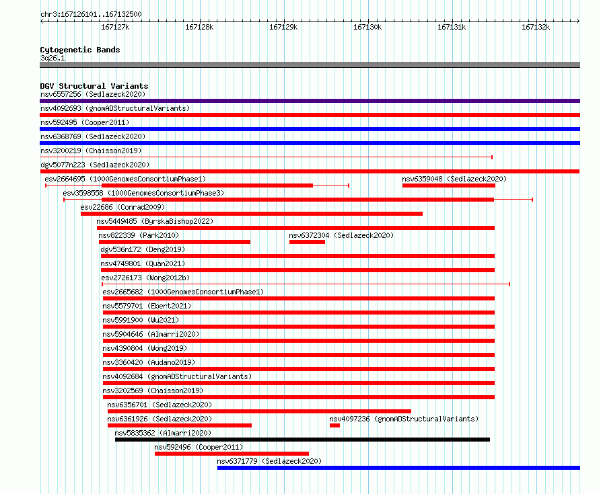Click the left arrow of the ruler
The image size is (599, 494).
click(42, 21)
